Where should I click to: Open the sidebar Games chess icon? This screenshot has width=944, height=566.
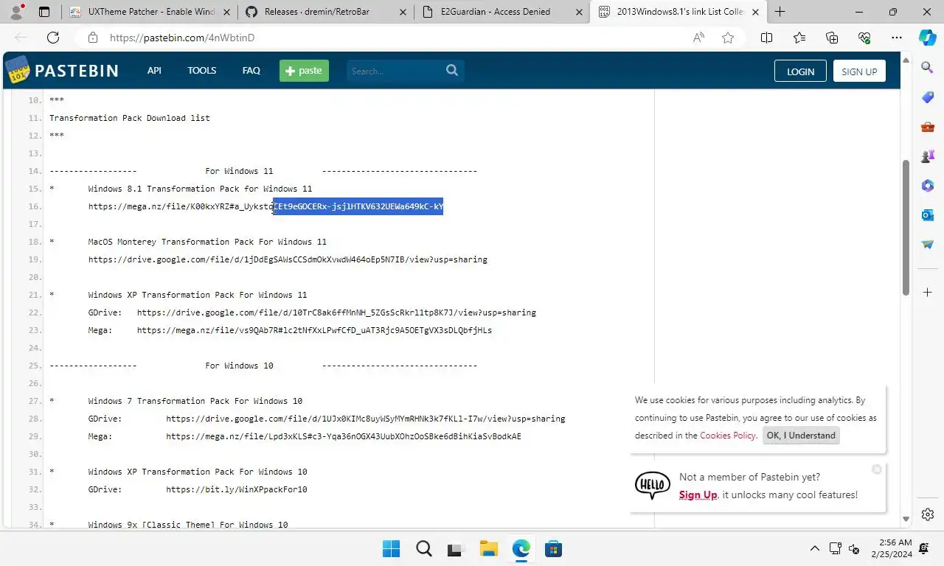928,156
